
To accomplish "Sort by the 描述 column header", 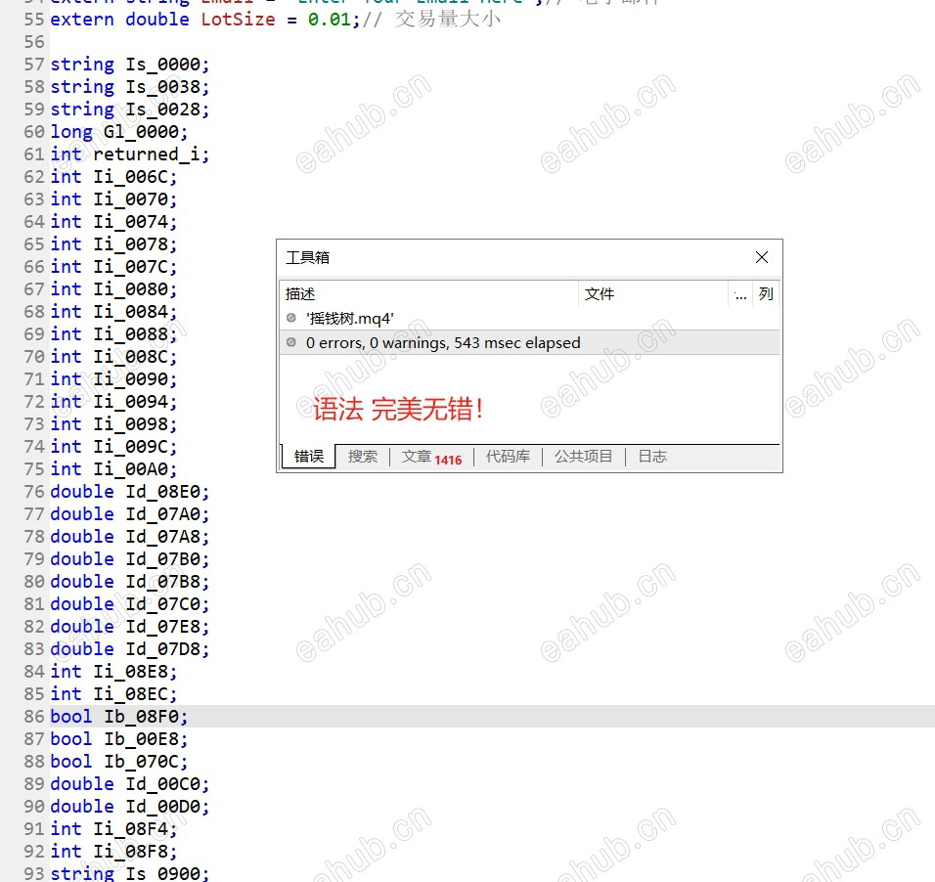I will click(x=428, y=293).
